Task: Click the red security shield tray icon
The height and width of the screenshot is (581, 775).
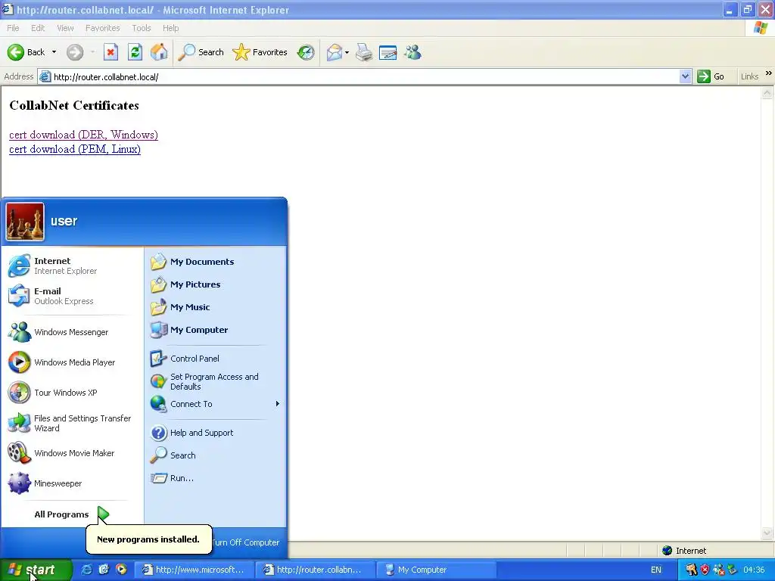Action: [705, 570]
